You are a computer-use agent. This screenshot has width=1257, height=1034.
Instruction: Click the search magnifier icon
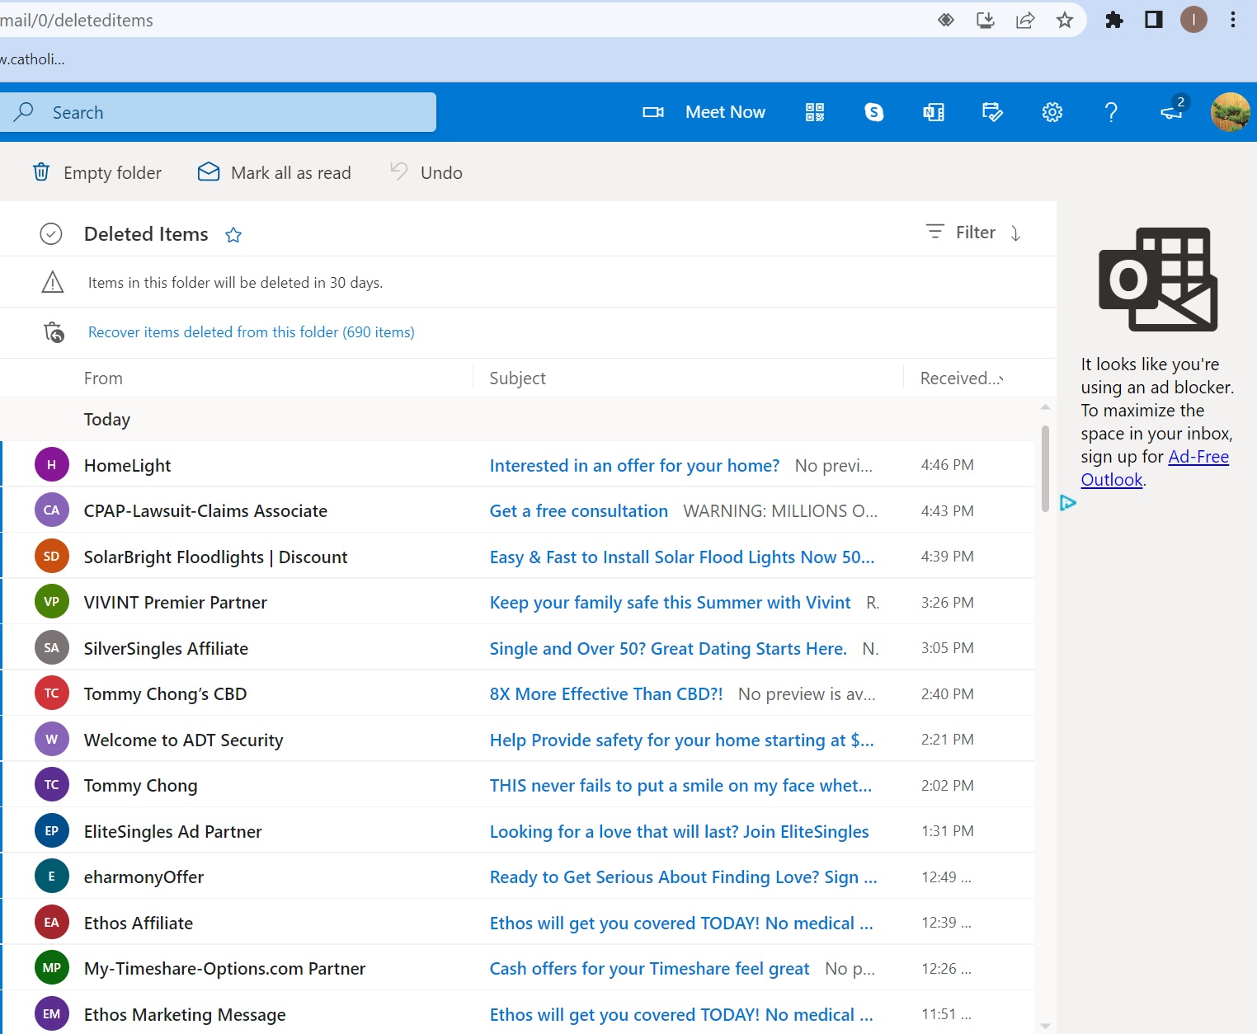tap(24, 111)
